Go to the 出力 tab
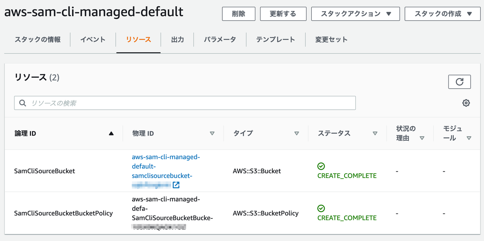The width and height of the screenshot is (484, 241). coord(177,39)
